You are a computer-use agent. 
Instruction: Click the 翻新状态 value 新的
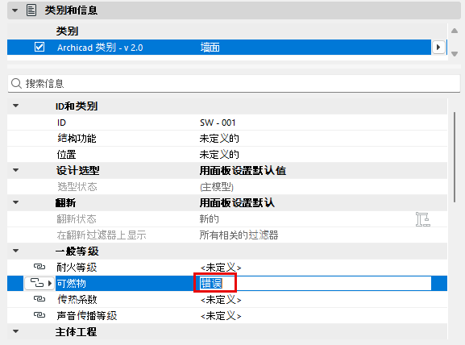[209, 219]
